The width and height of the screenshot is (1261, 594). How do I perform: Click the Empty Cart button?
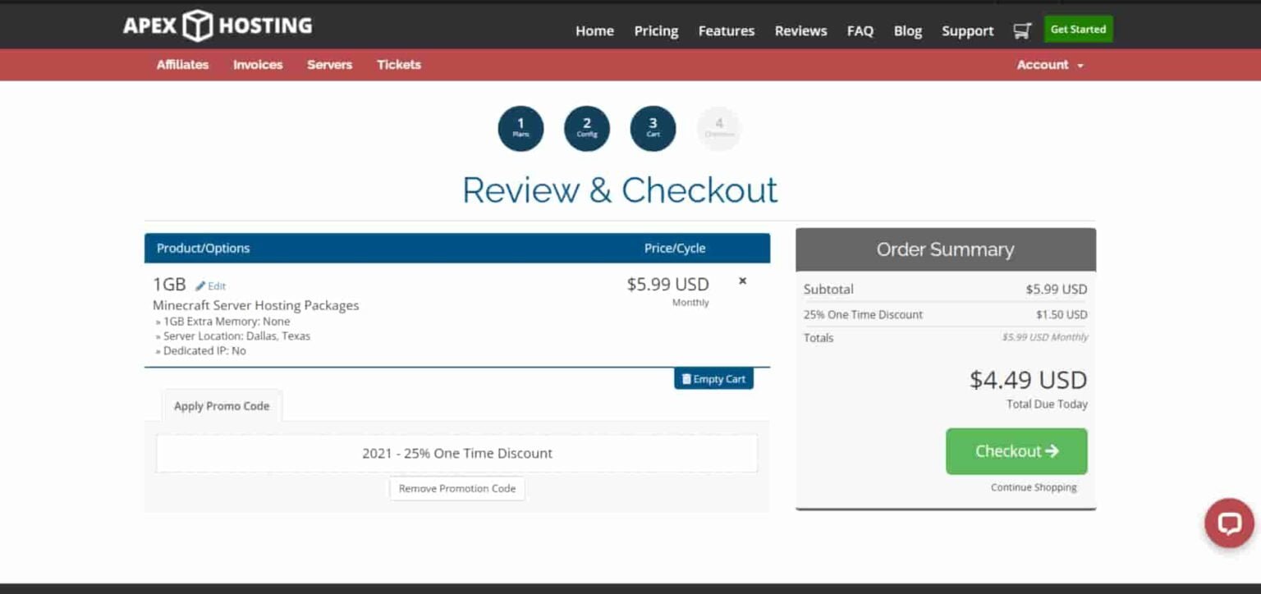(x=713, y=379)
